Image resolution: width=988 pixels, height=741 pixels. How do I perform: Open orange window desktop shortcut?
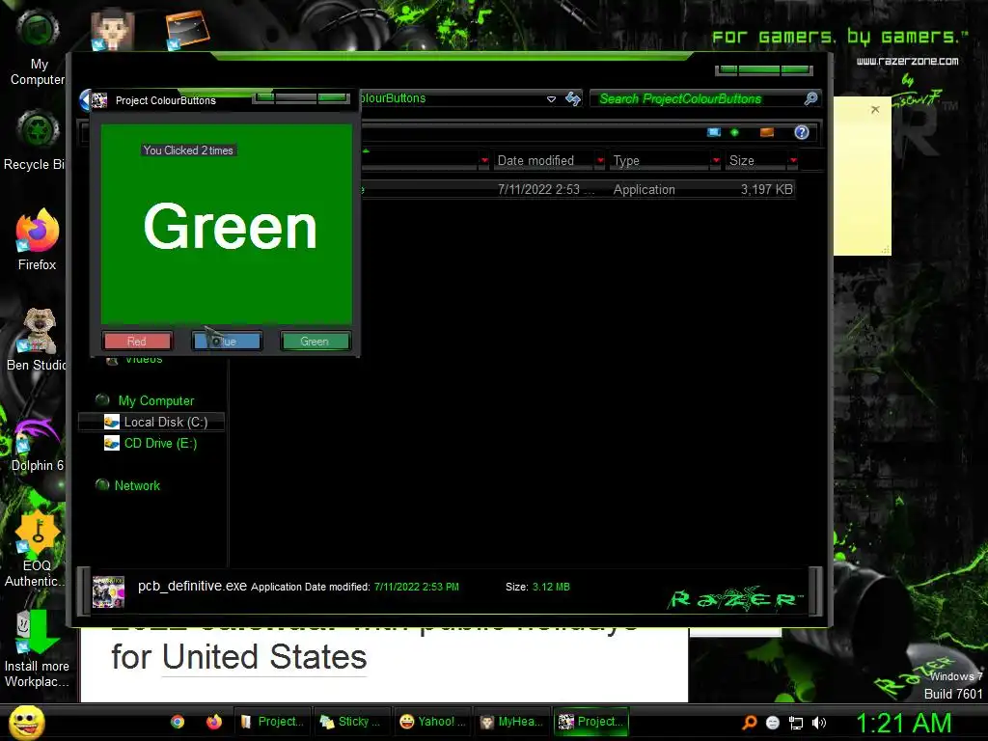click(x=187, y=29)
